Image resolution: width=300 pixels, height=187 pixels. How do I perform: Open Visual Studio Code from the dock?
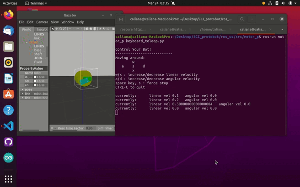point(8,126)
